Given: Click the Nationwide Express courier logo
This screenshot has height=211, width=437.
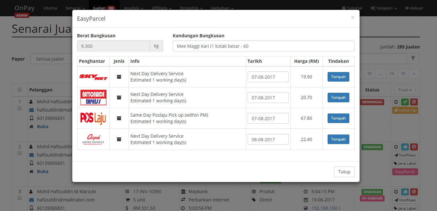Looking at the screenshot, I should [x=93, y=98].
